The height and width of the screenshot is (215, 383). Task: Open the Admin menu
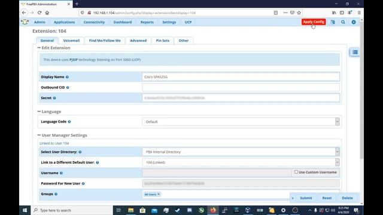(39, 22)
